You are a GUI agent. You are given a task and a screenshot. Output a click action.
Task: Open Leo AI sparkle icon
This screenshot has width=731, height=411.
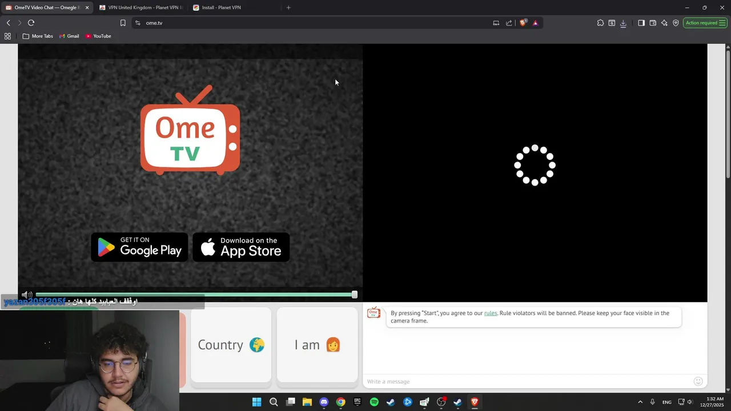[664, 23]
